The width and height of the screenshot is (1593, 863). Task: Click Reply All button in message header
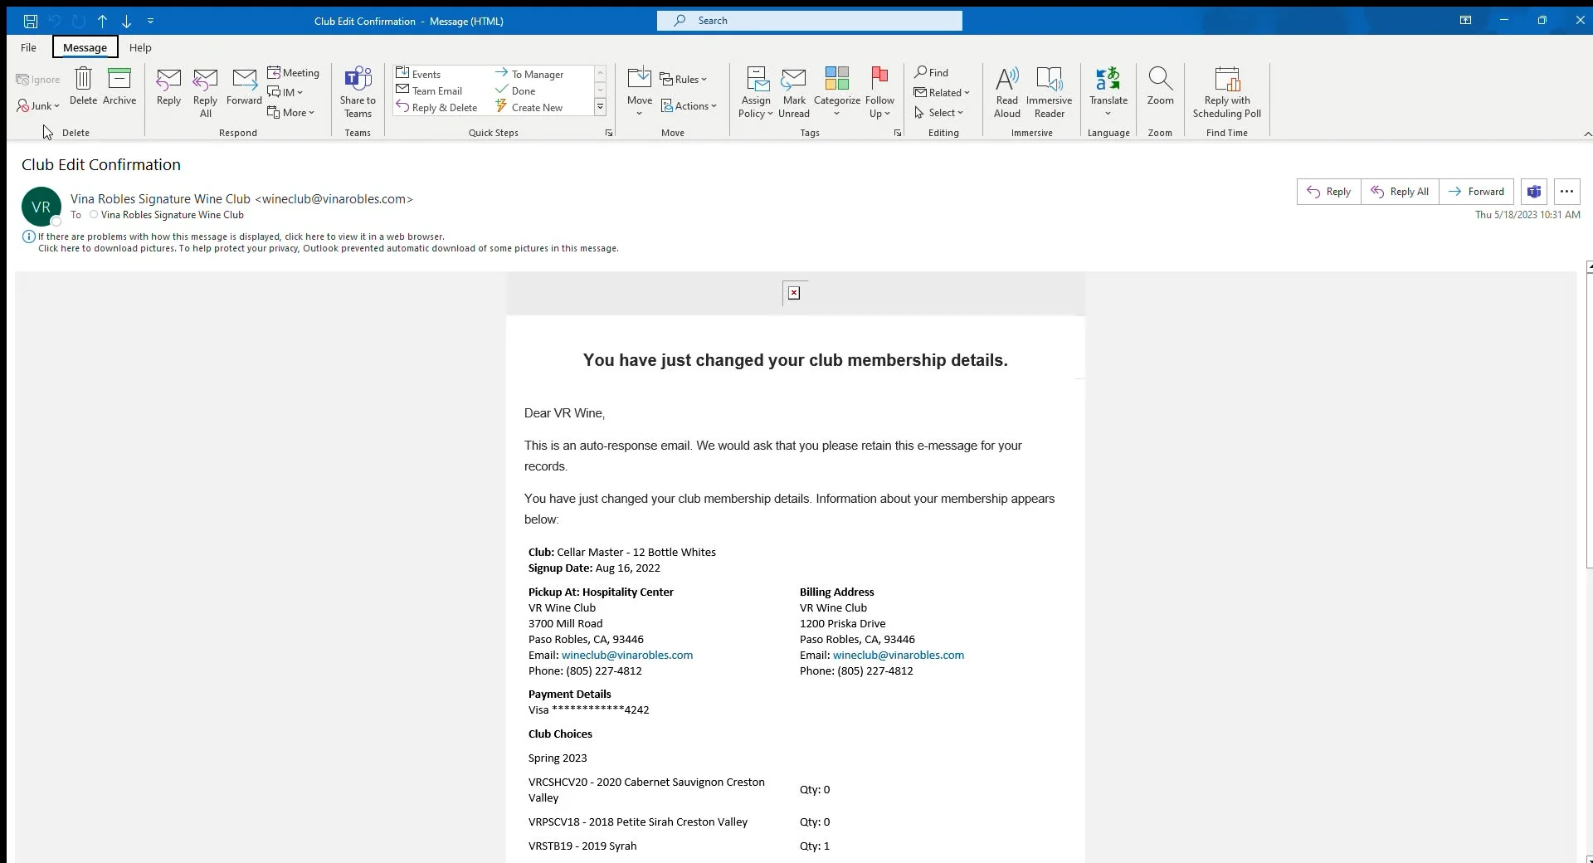pos(1400,192)
